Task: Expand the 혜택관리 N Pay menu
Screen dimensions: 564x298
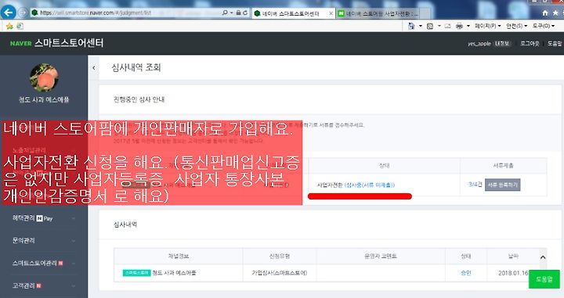Action: point(44,218)
